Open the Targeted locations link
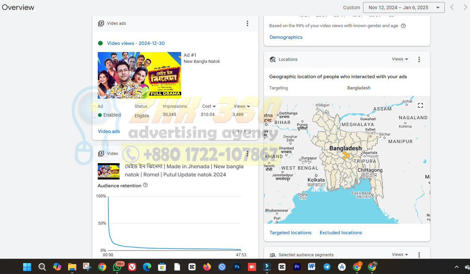Viewport: 470px width, 274px height. tap(291, 233)
